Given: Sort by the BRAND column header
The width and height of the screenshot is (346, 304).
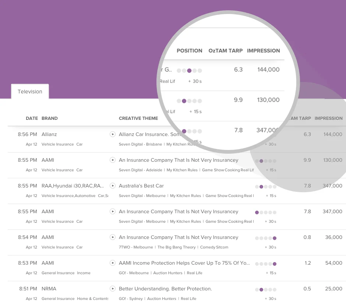Looking at the screenshot, I should [x=50, y=118].
